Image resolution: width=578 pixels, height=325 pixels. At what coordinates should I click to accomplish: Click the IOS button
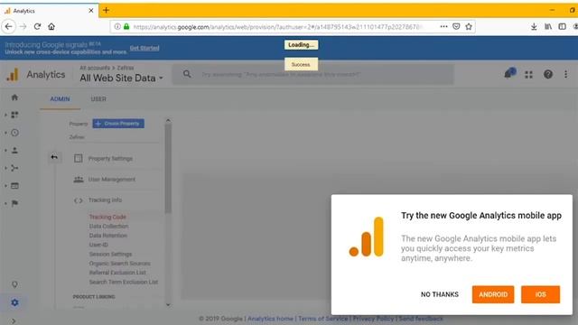(x=540, y=294)
